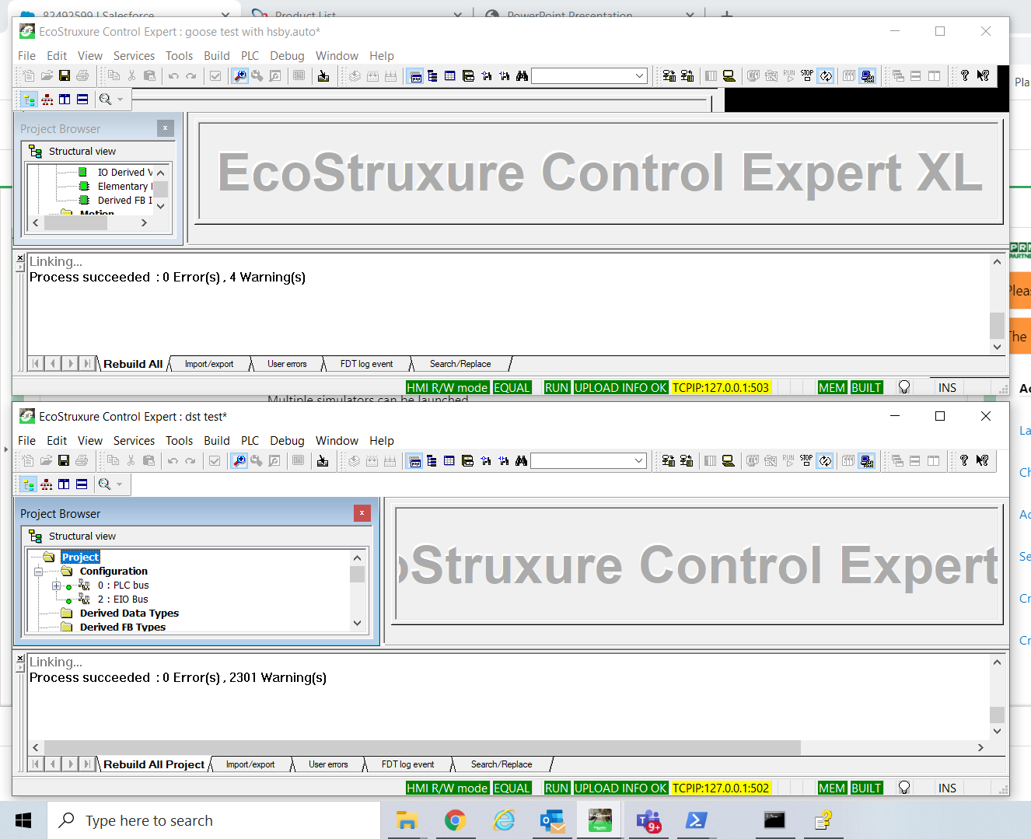Click the lightbulb icon in dst test status bar
1031x839 pixels.
tap(904, 788)
